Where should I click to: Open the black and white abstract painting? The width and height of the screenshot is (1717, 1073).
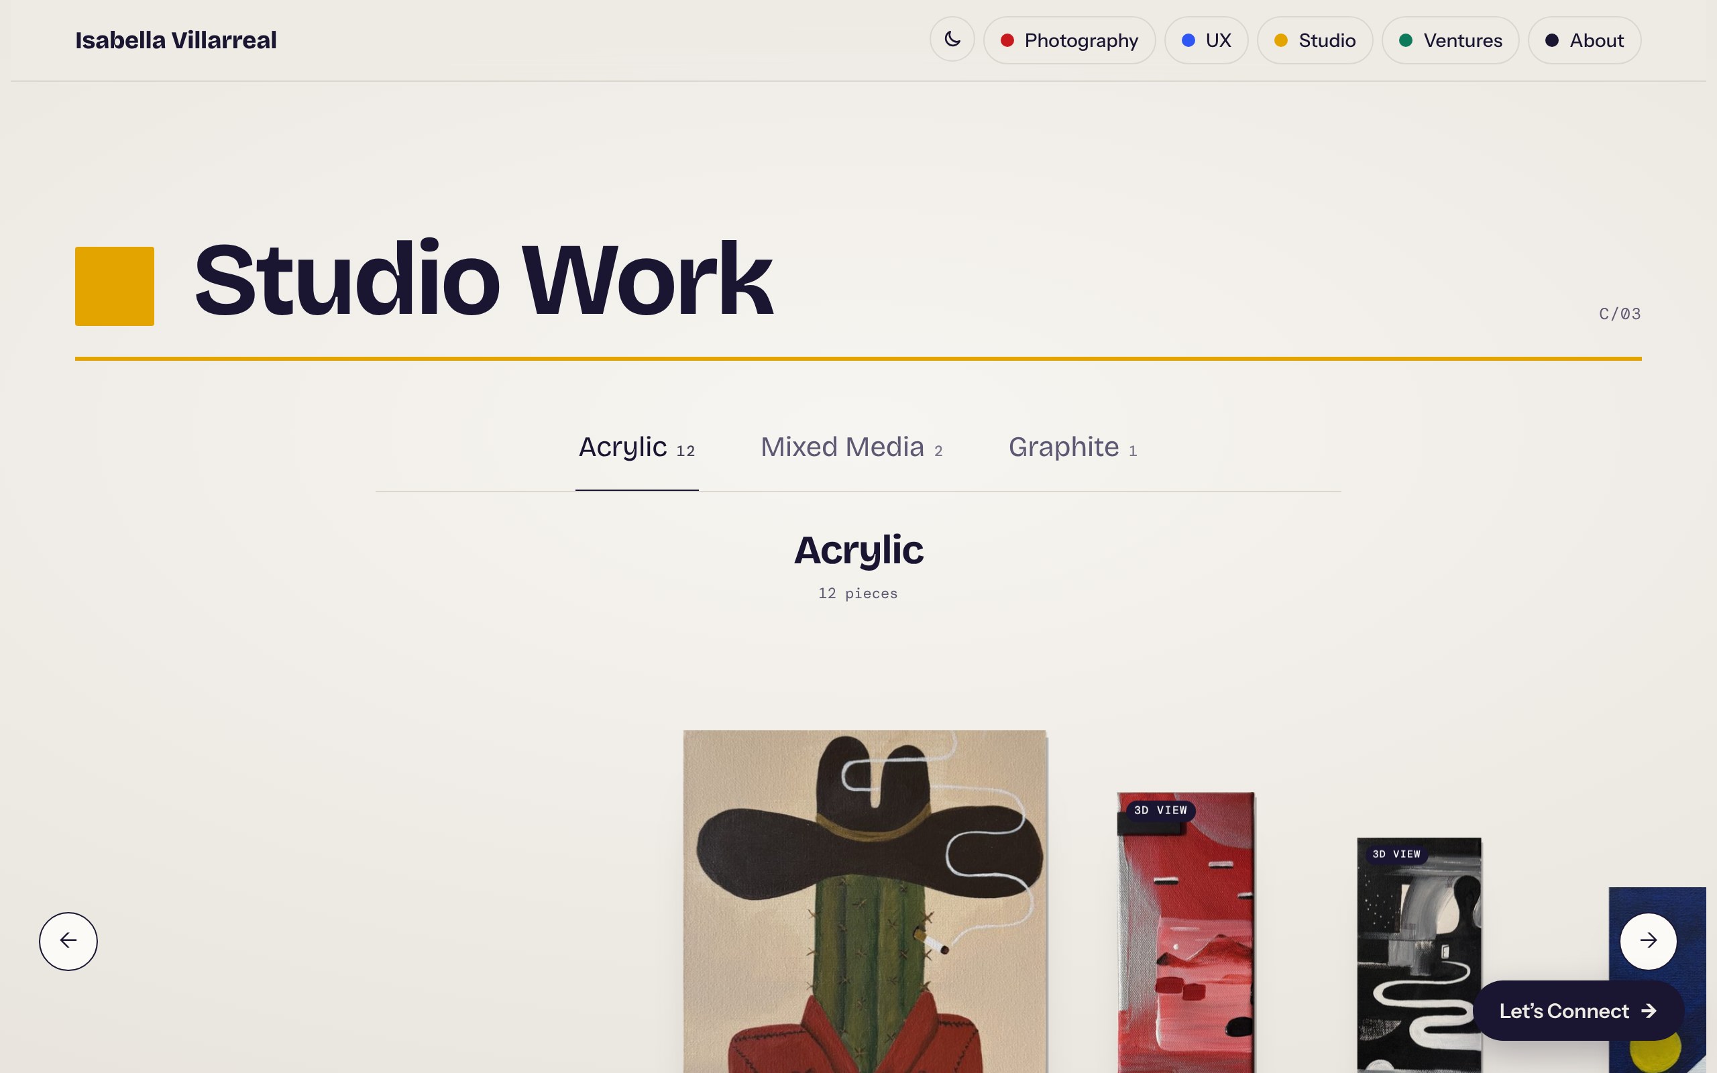(x=1419, y=954)
